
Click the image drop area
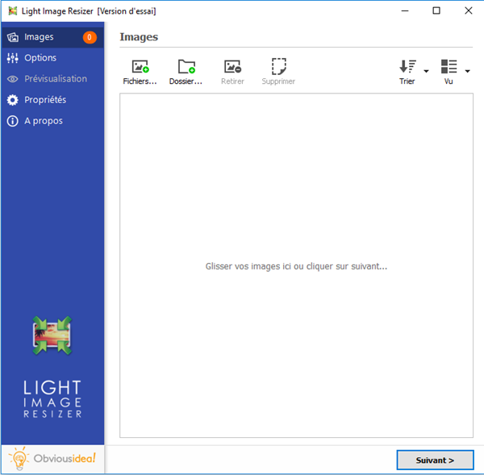pos(296,265)
